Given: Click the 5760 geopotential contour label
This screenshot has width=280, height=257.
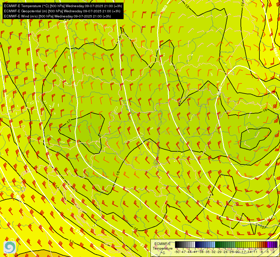Looking at the screenshot, I should (17, 196).
